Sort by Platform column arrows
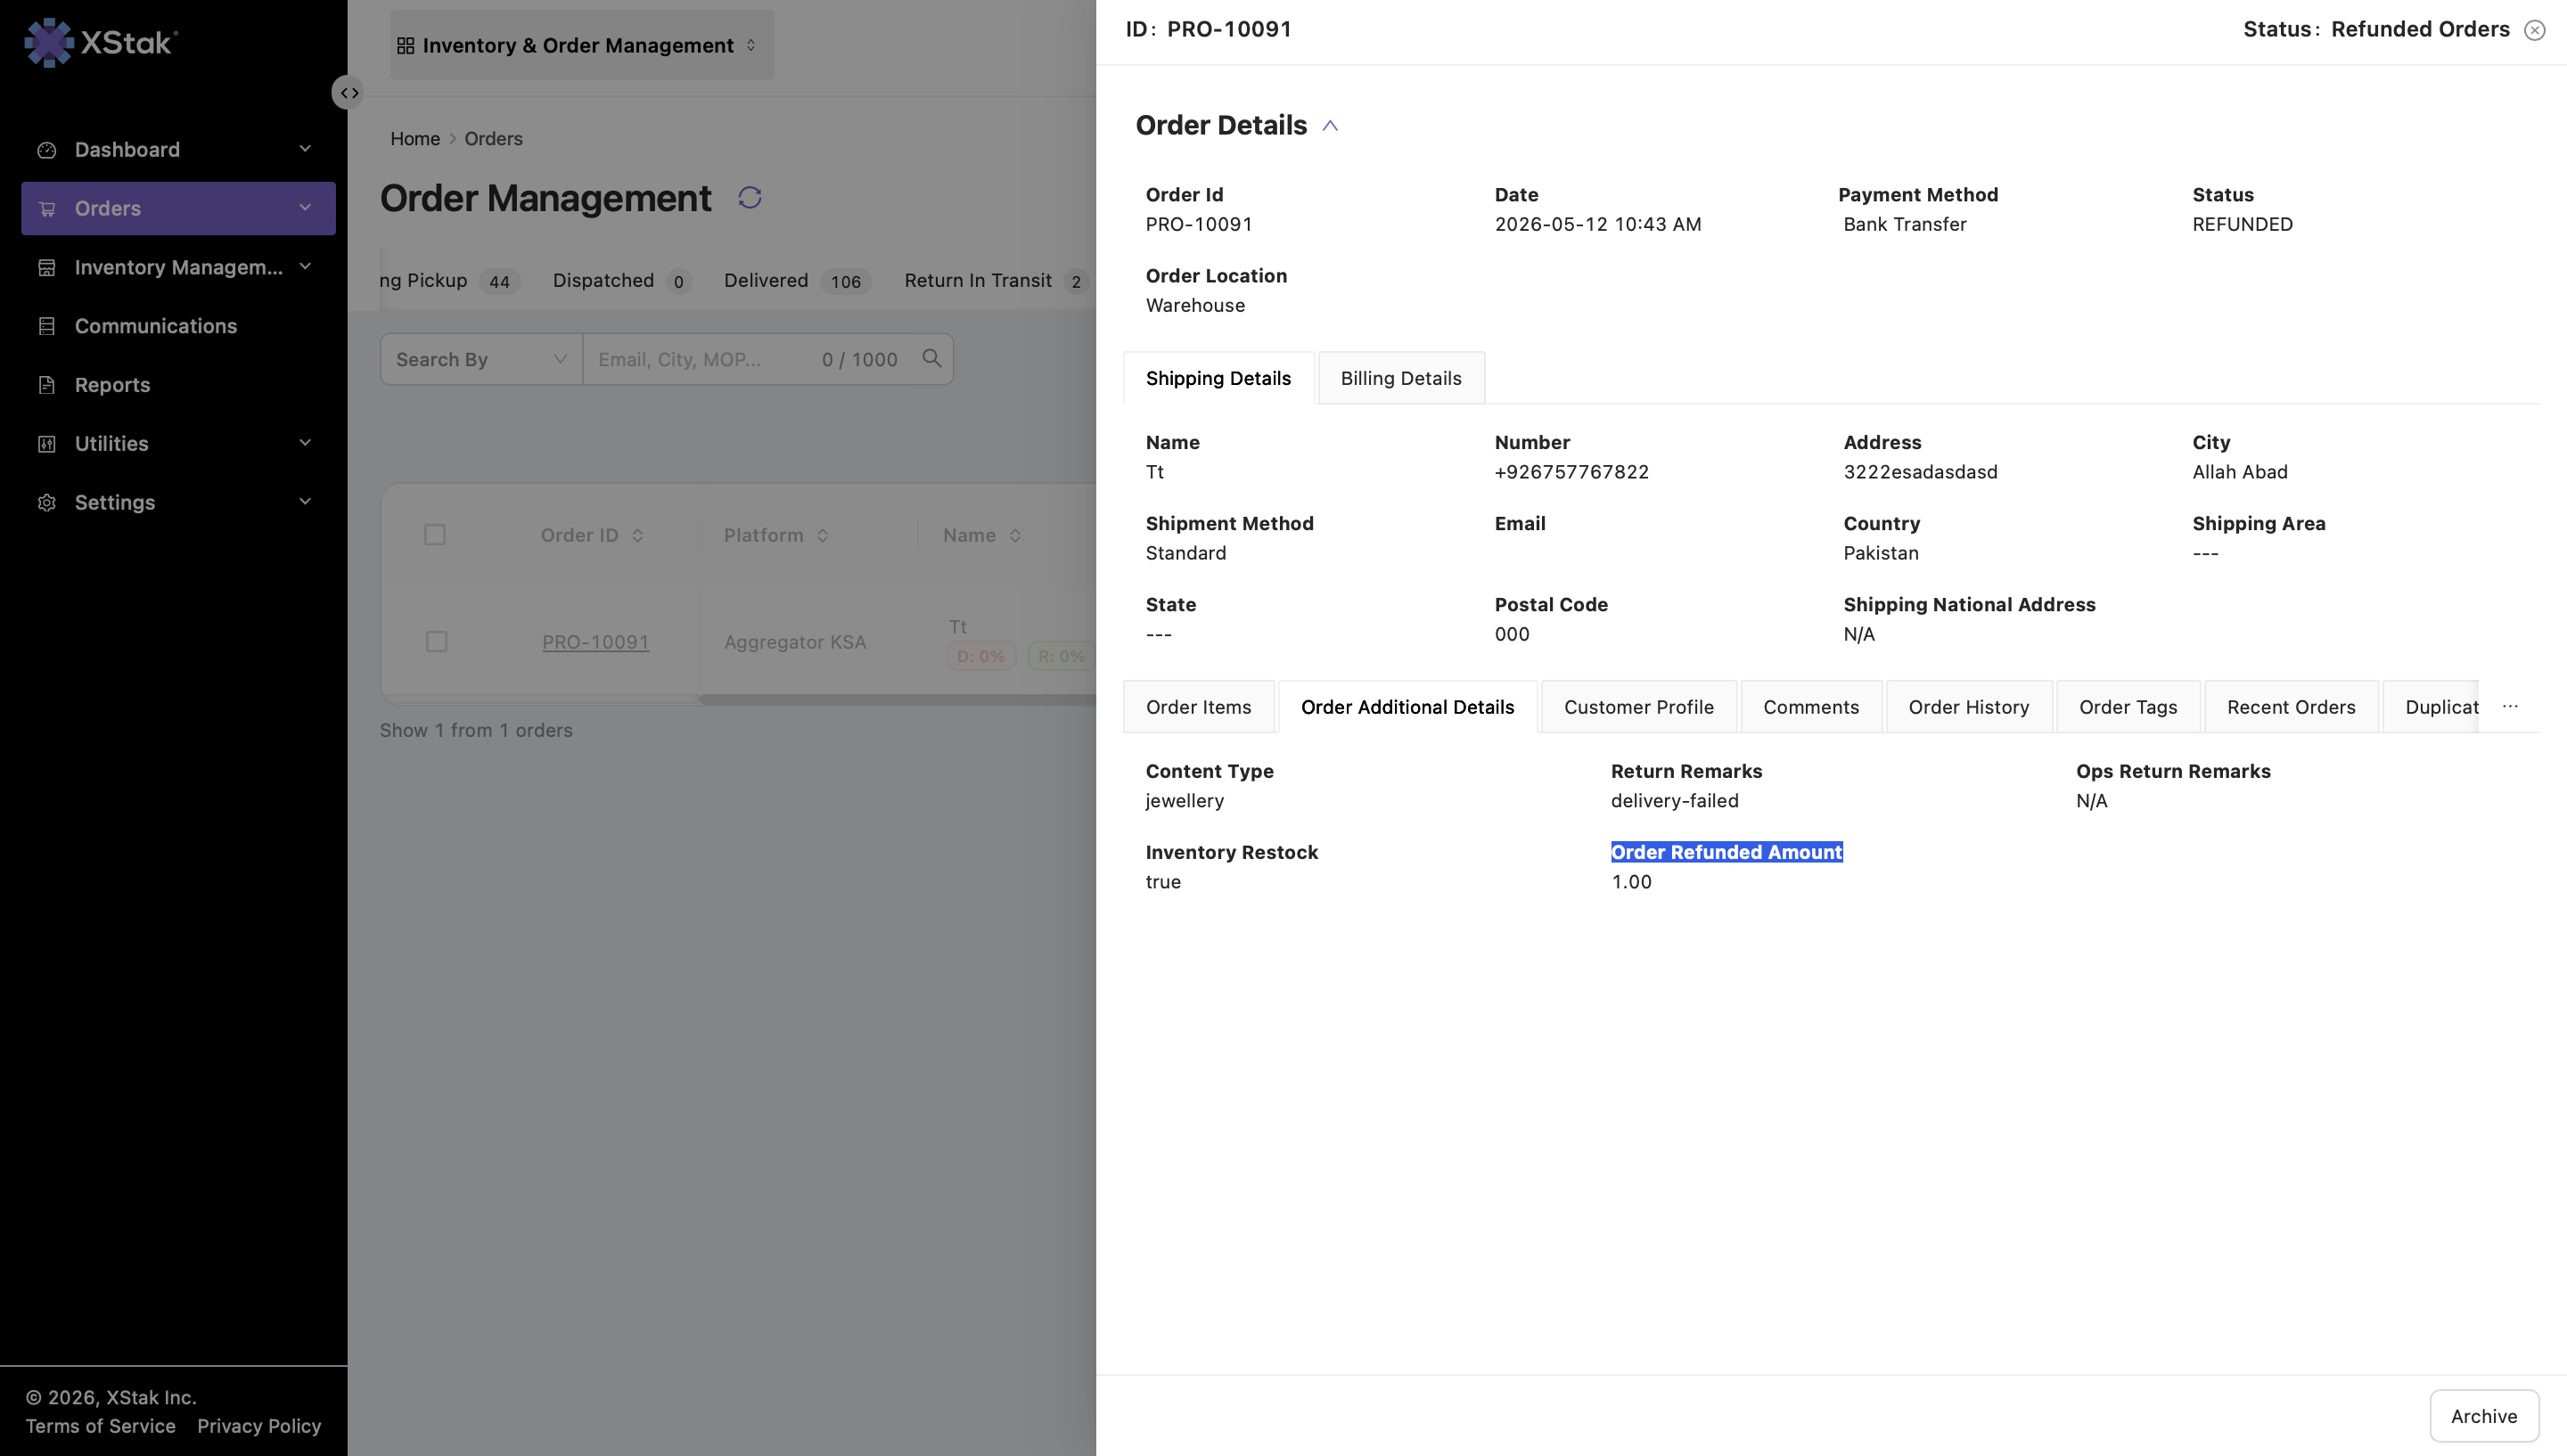Screen dimensions: 2567x1456 (x=822, y=536)
